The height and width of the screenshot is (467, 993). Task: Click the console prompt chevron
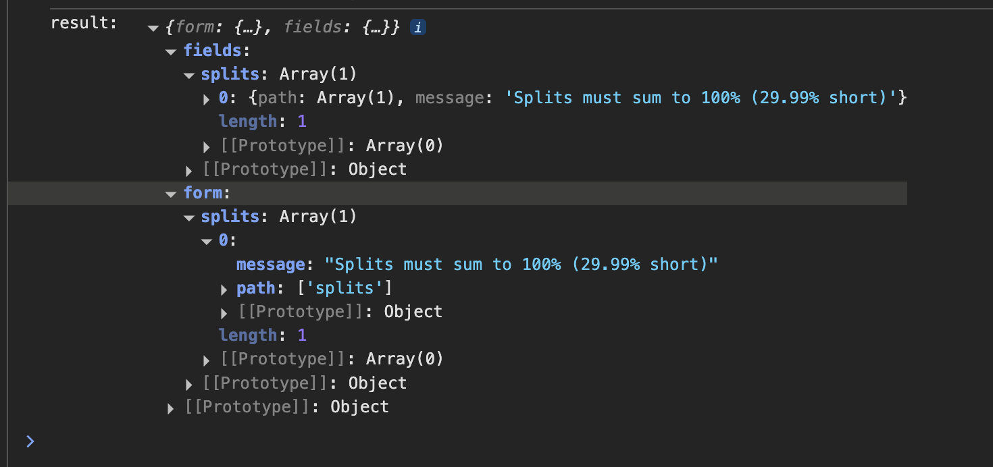tap(30, 441)
